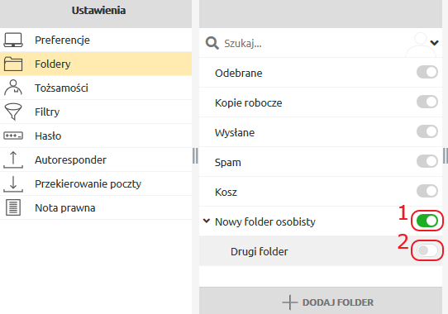Click the magnifying glass search icon

click(x=212, y=43)
